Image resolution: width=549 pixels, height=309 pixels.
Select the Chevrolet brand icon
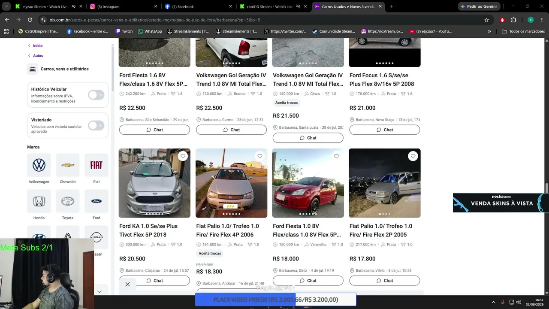point(68,165)
